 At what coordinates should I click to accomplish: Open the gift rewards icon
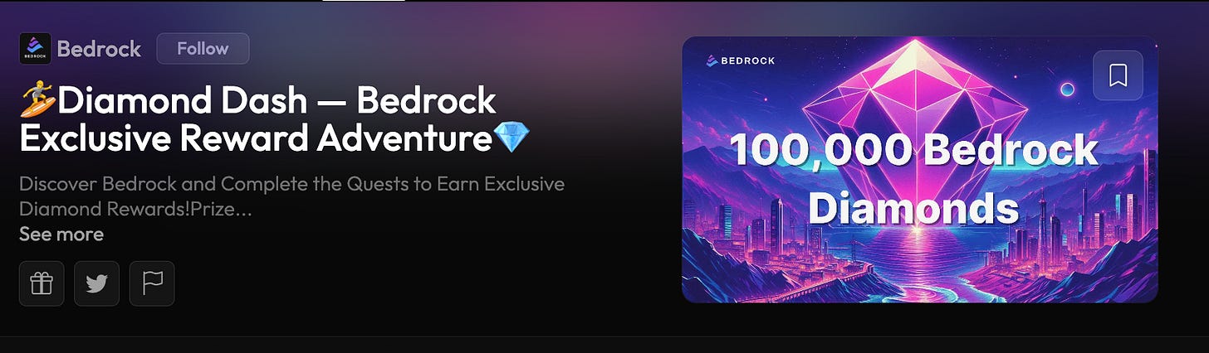click(x=42, y=283)
